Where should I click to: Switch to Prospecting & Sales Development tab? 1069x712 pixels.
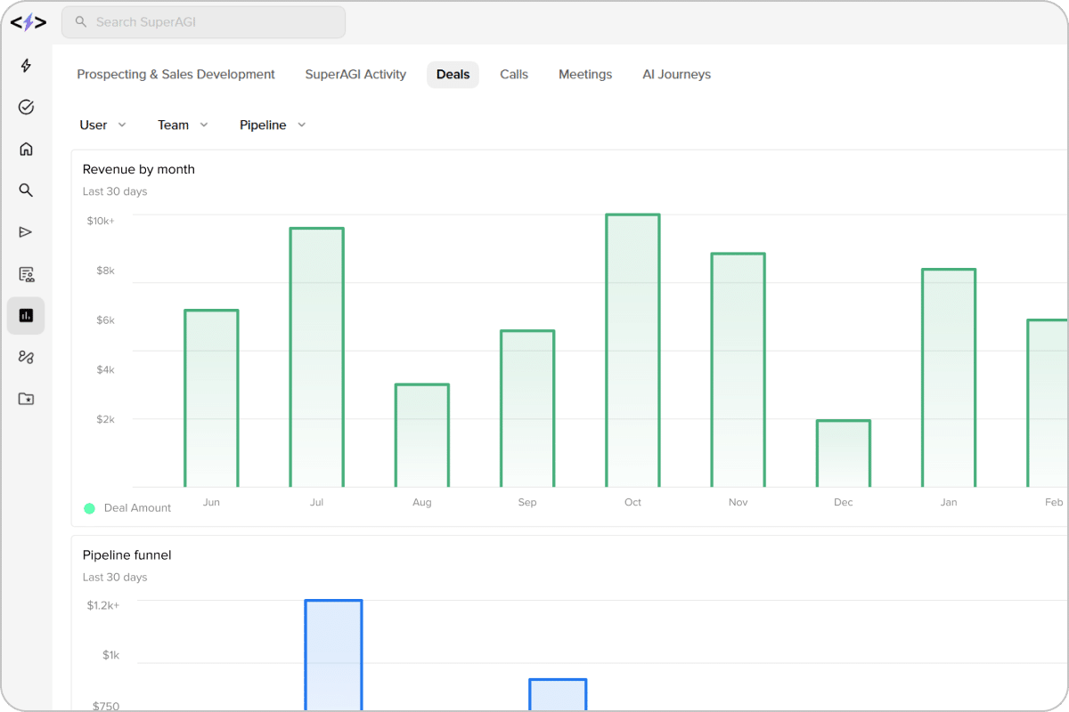point(175,75)
